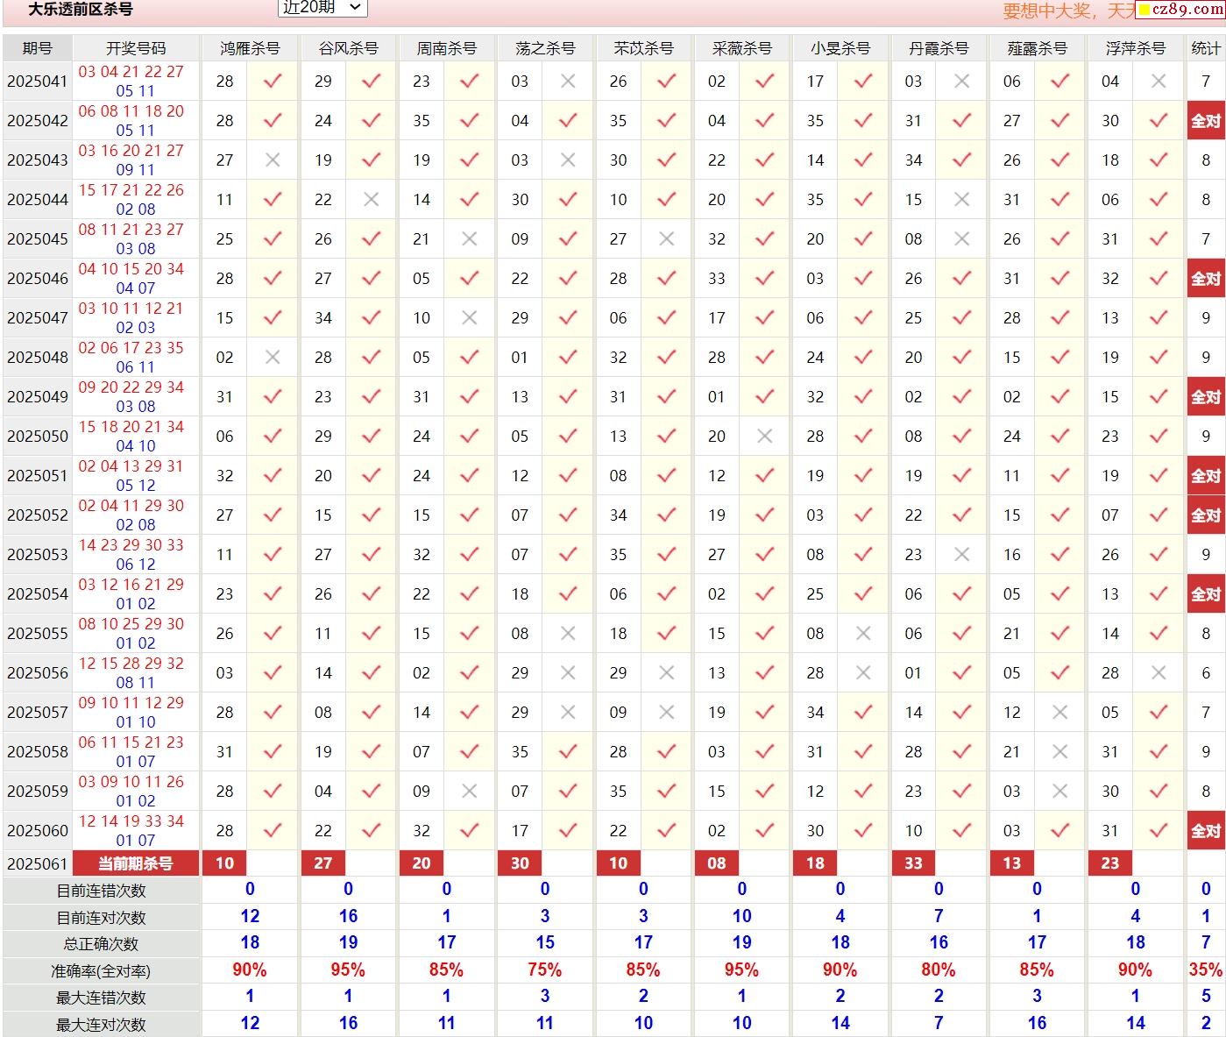Click the 75% accuracy under 荡之杀号
Screen dimensions: 1226x1037
pos(545,970)
